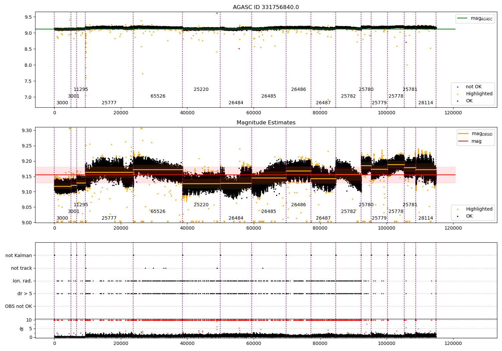Click OBSID label 26486 in the top plot

[299, 90]
